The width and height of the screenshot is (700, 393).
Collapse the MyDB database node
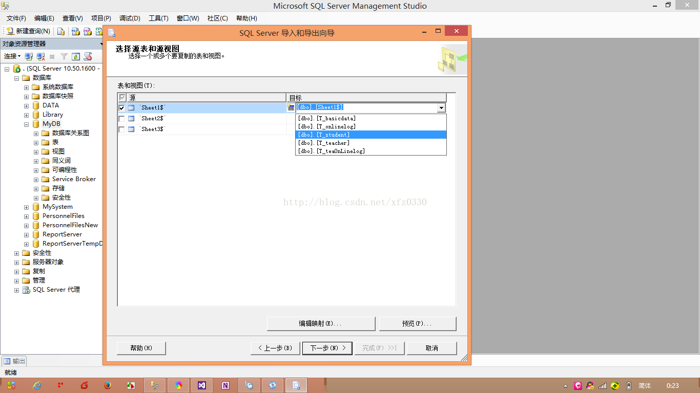[x=26, y=124]
